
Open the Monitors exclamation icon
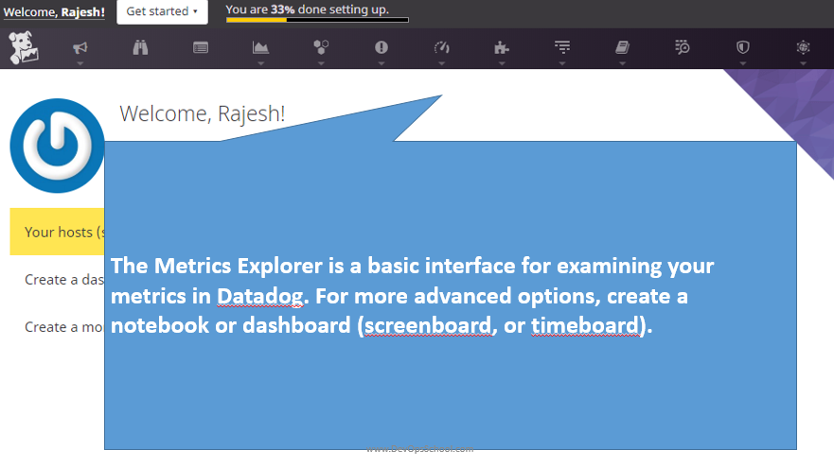(x=382, y=47)
